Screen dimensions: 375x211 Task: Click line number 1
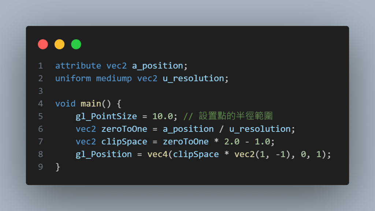pyautogui.click(x=40, y=66)
